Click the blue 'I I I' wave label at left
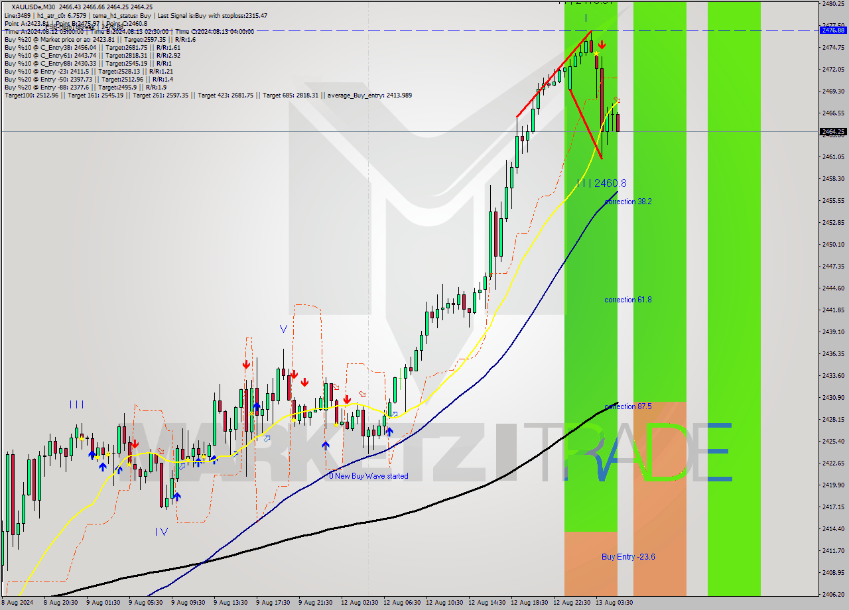The width and height of the screenshot is (849, 610). click(76, 404)
